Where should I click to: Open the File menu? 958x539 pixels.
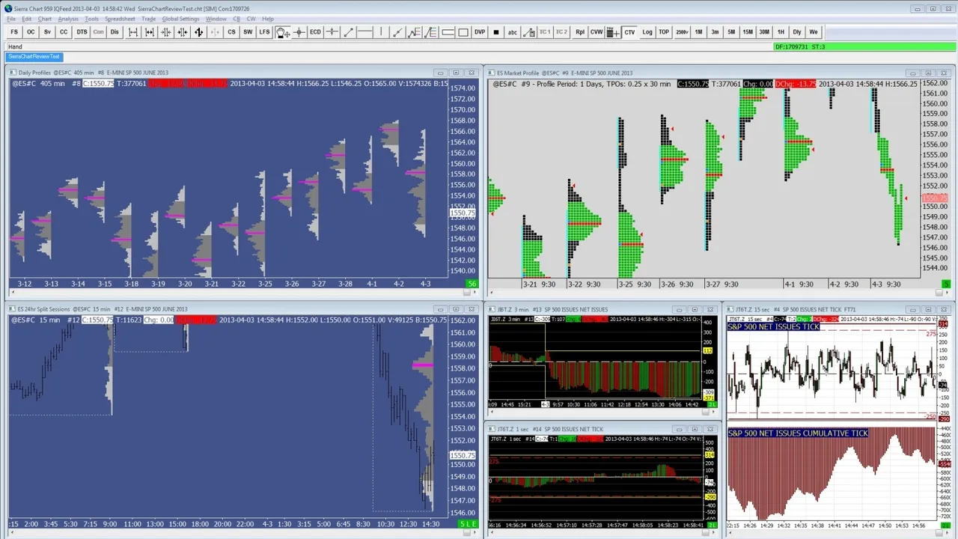click(11, 19)
